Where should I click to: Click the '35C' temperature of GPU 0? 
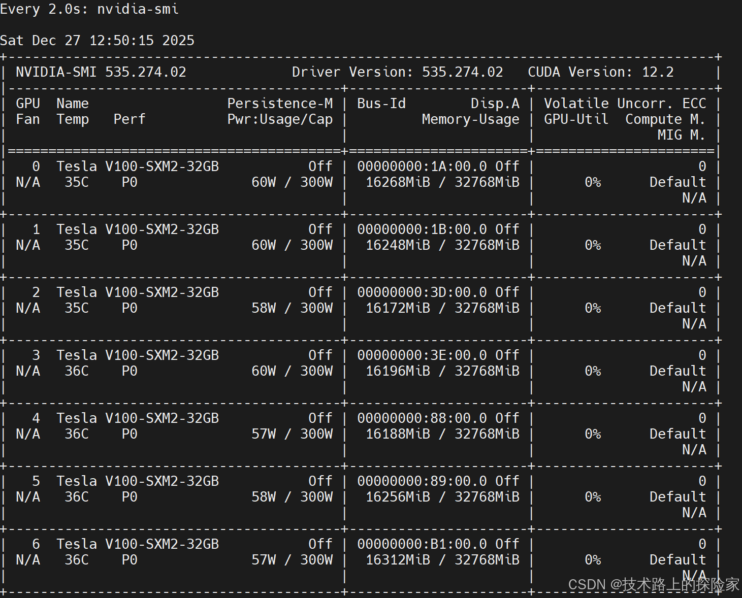(77, 182)
